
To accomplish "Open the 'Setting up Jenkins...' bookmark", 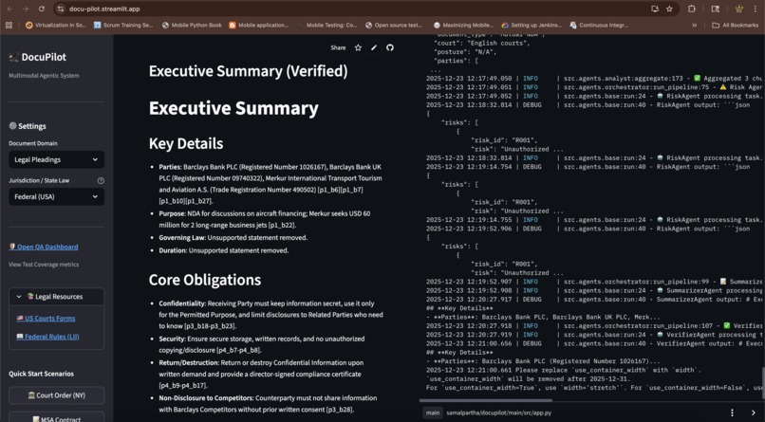I will pyautogui.click(x=532, y=25).
